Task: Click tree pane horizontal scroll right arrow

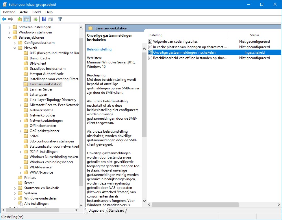Action: [76, 210]
